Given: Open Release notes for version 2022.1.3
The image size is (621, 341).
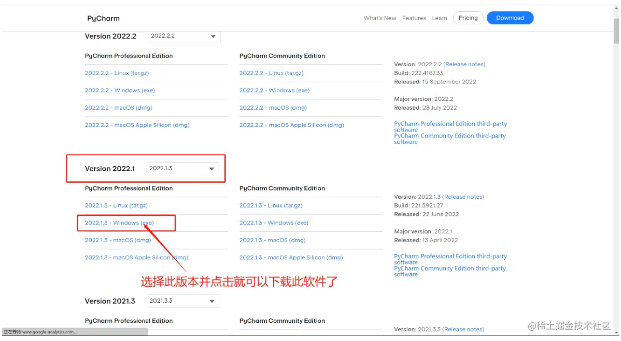Looking at the screenshot, I should coord(463,197).
